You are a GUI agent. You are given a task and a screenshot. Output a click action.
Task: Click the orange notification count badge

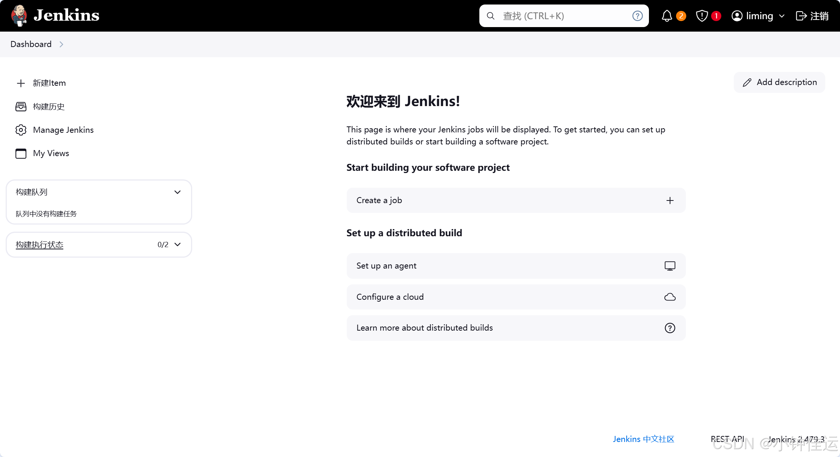click(x=681, y=16)
